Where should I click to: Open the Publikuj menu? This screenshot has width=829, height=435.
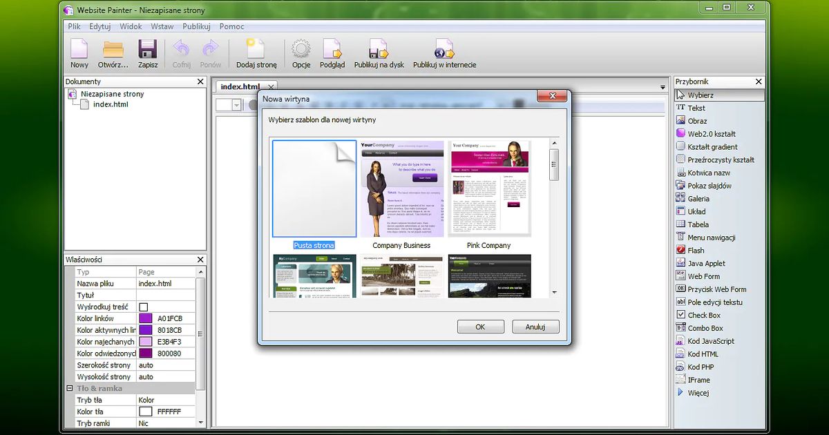pyautogui.click(x=196, y=26)
